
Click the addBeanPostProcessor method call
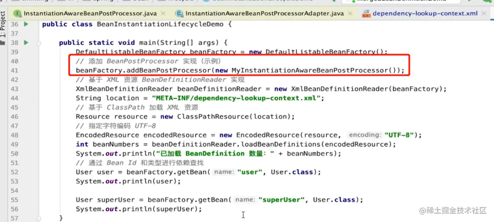click(169, 70)
